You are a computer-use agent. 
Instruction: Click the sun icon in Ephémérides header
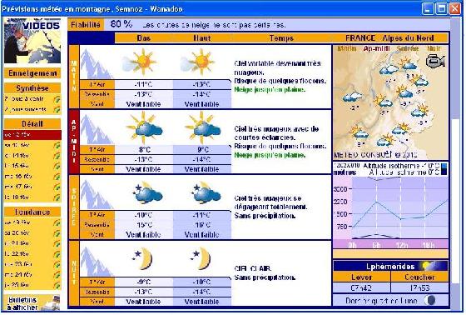[427, 265]
